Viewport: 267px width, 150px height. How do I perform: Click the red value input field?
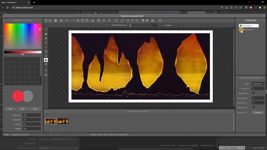(x=31, y=115)
